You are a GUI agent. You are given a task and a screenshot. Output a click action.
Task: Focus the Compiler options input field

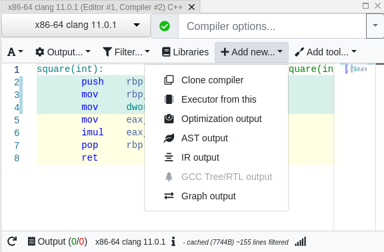272,26
